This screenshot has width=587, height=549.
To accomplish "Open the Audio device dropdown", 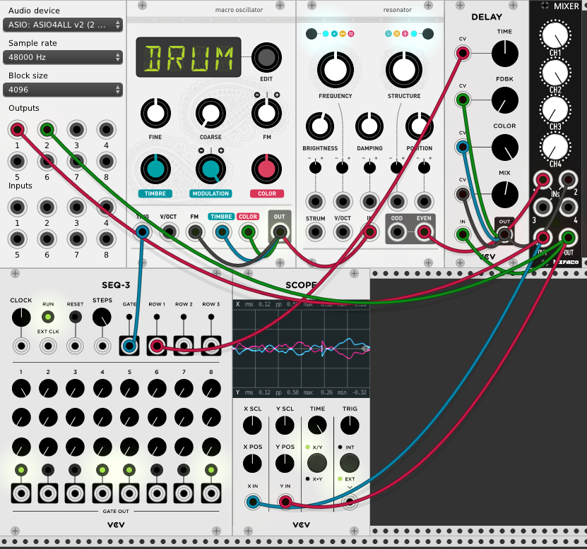I will [63, 25].
